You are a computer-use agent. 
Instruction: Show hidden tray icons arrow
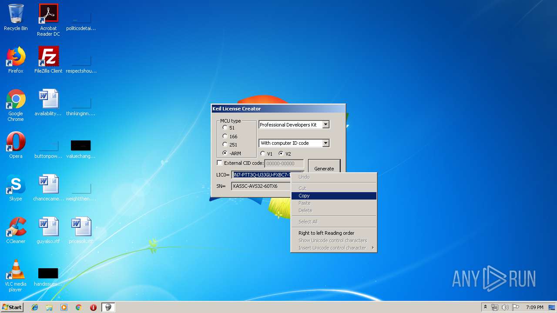(485, 307)
